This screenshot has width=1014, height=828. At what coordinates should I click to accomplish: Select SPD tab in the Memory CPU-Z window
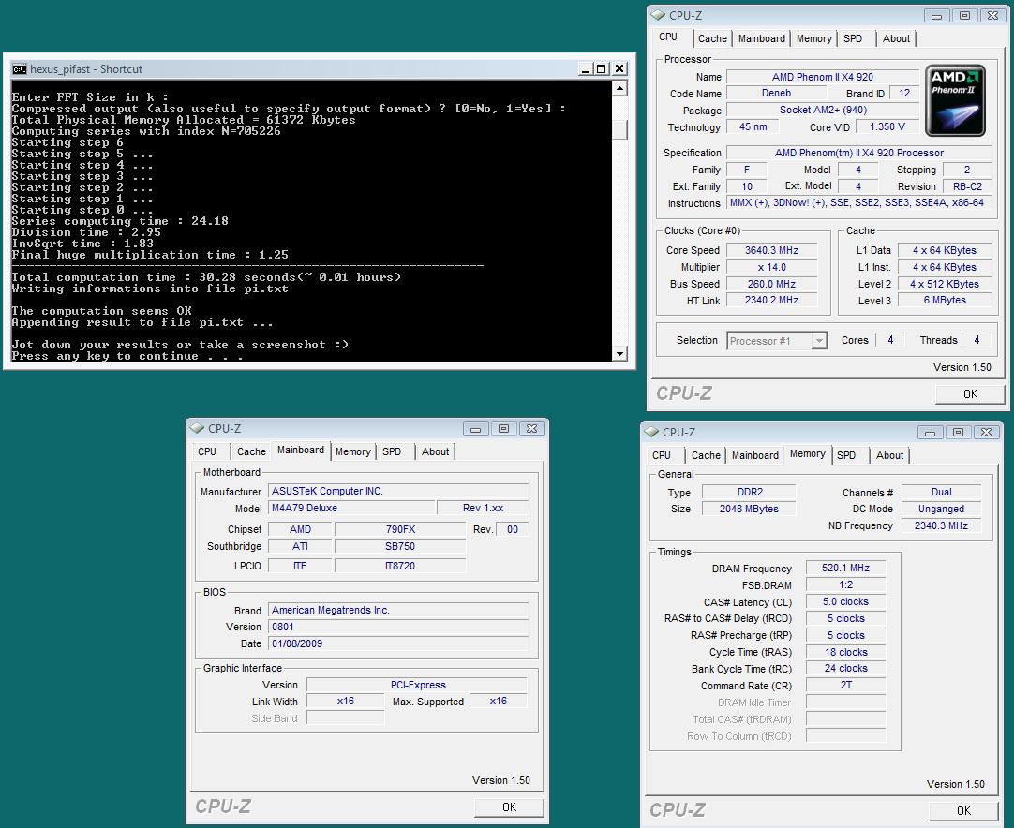click(x=846, y=456)
